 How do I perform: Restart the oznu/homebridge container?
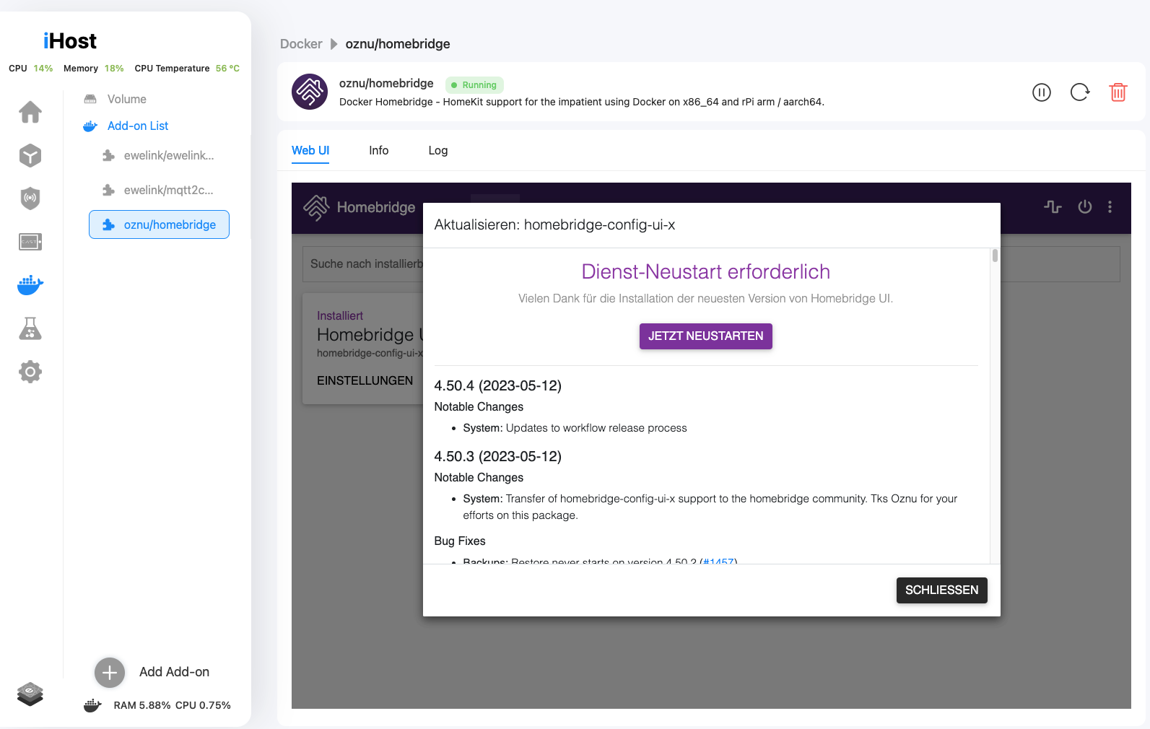pyautogui.click(x=1080, y=92)
